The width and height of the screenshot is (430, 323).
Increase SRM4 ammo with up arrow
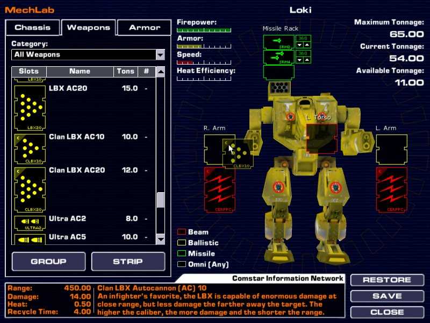pos(307,60)
